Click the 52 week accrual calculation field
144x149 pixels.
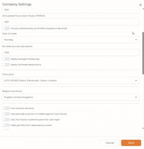tap(71, 53)
